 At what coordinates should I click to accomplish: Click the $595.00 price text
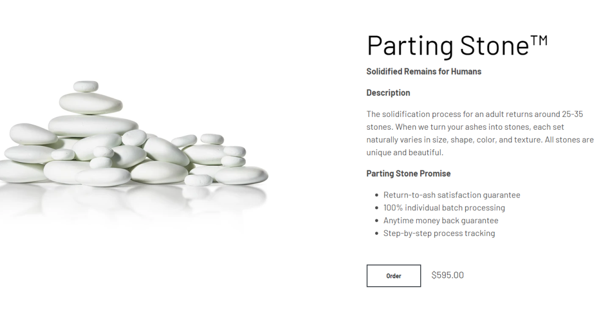pyautogui.click(x=447, y=275)
